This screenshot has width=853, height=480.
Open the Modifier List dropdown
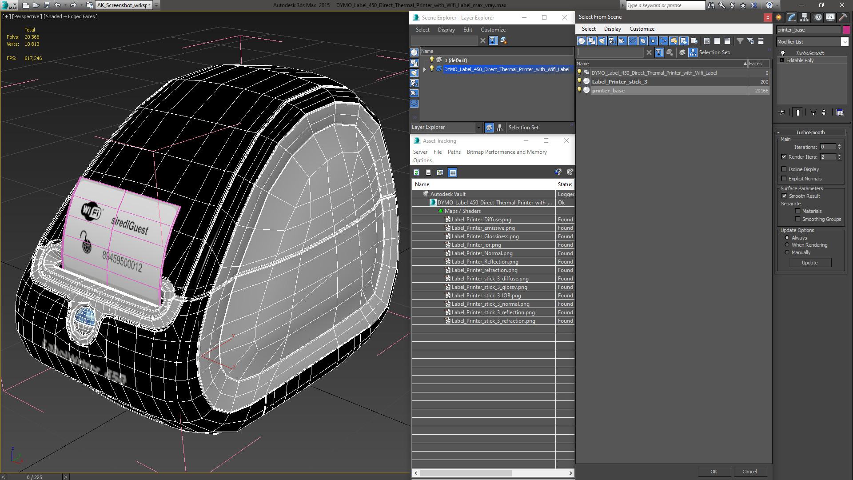pyautogui.click(x=845, y=42)
